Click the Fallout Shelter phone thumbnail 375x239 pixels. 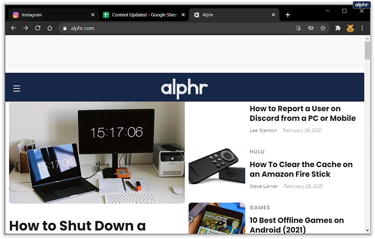[x=217, y=218]
